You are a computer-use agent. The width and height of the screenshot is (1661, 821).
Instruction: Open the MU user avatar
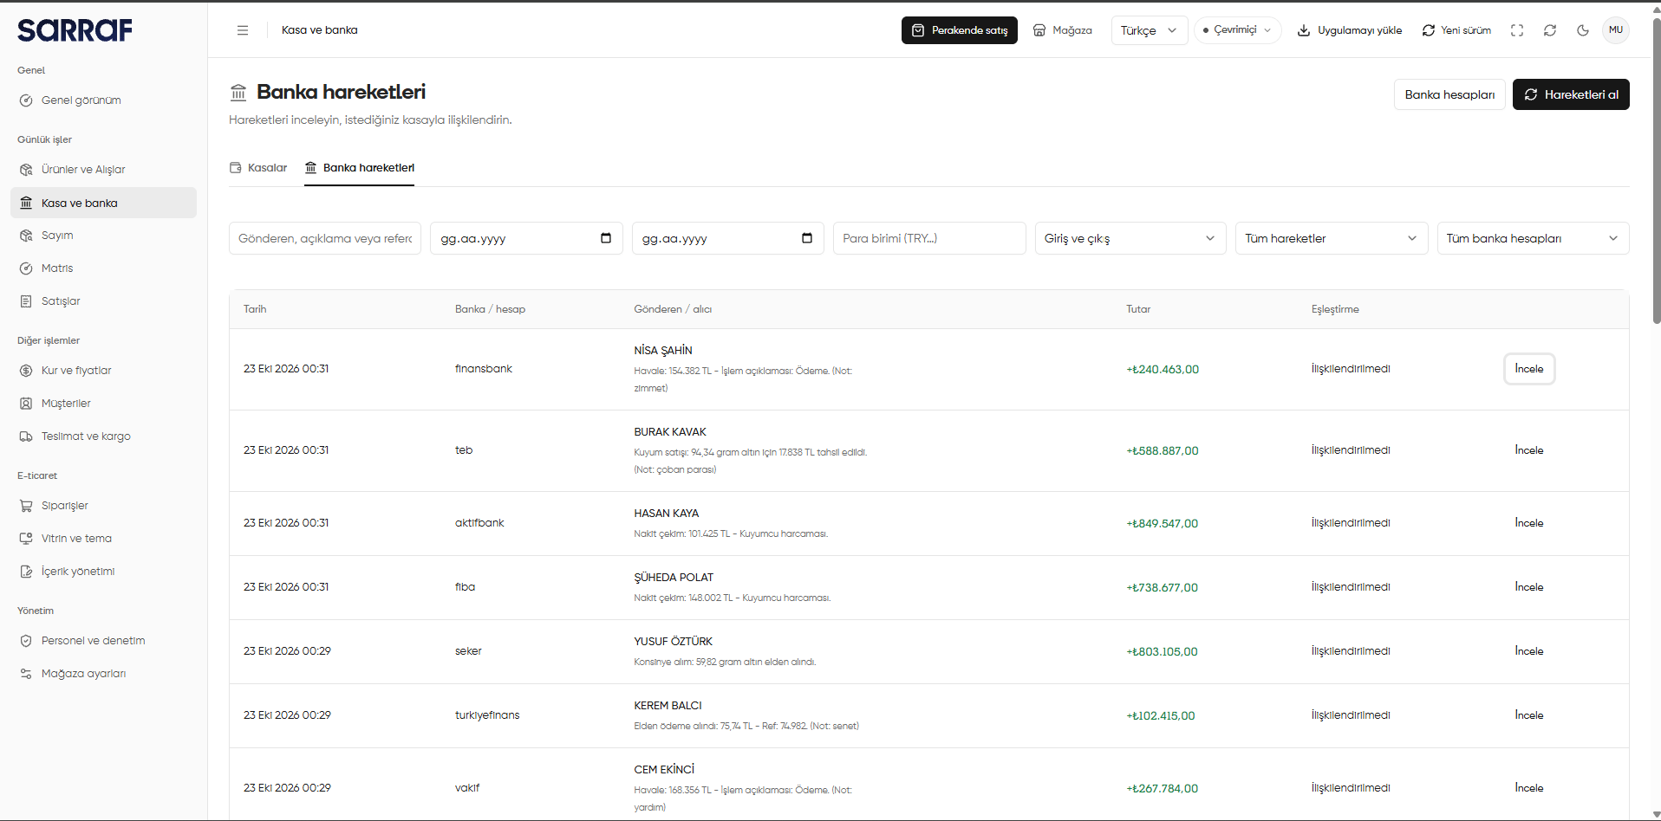click(x=1616, y=30)
